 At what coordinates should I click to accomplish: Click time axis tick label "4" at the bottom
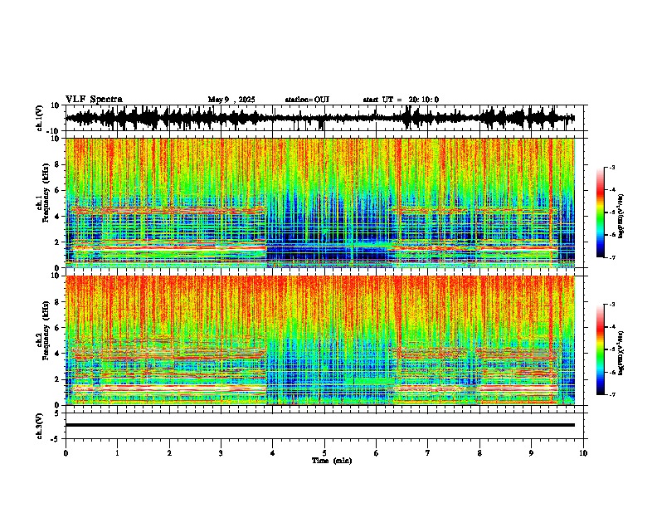coord(273,453)
